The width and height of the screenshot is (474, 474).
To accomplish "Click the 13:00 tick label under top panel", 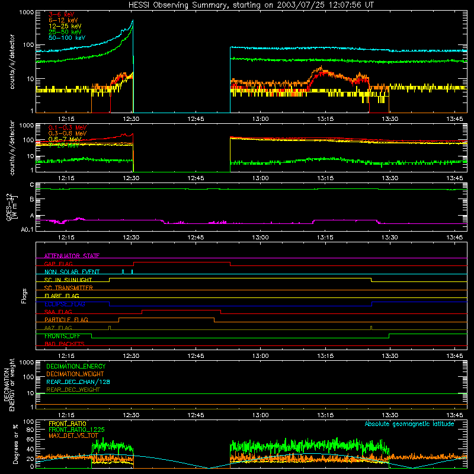I will coord(260,119).
